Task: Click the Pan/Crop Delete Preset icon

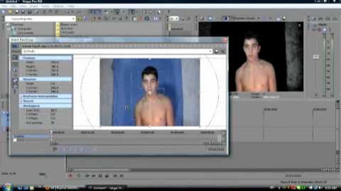Action: point(223,51)
